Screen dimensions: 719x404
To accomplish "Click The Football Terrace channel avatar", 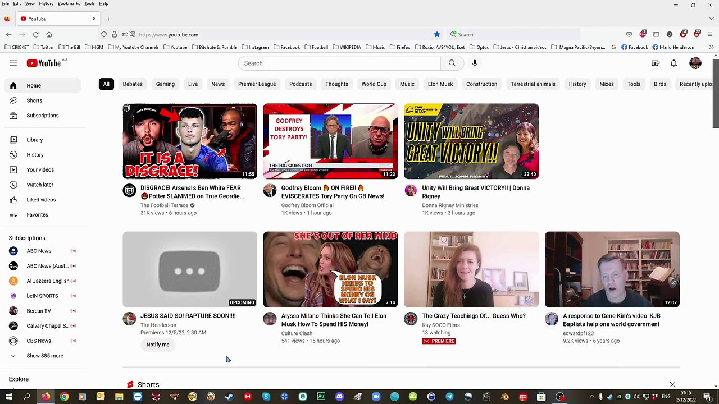I will 129,191.
